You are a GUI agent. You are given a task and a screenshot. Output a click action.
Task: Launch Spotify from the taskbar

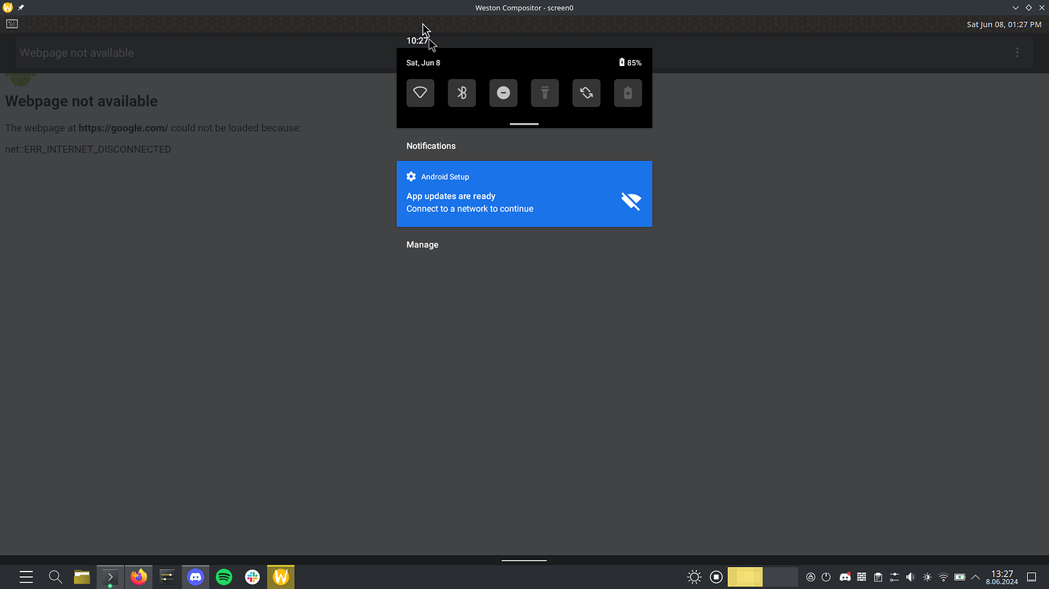click(223, 577)
